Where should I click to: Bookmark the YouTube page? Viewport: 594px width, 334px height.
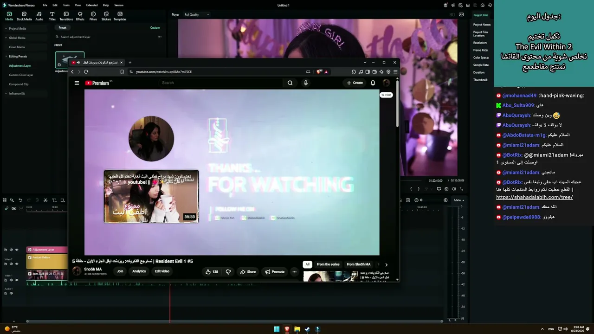coord(122,72)
